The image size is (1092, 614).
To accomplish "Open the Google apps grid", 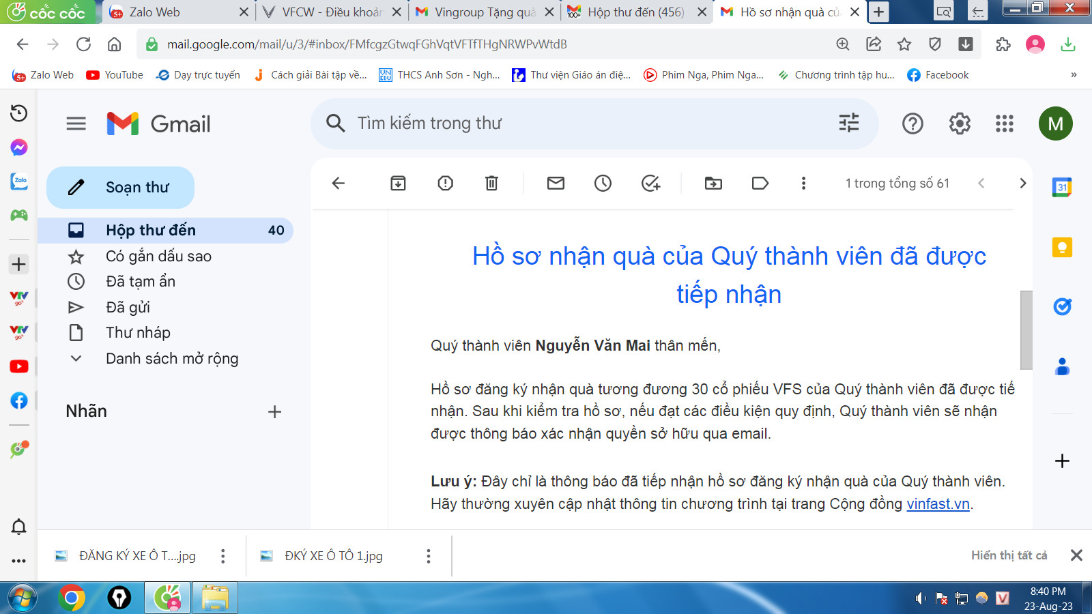I will coord(1004,123).
